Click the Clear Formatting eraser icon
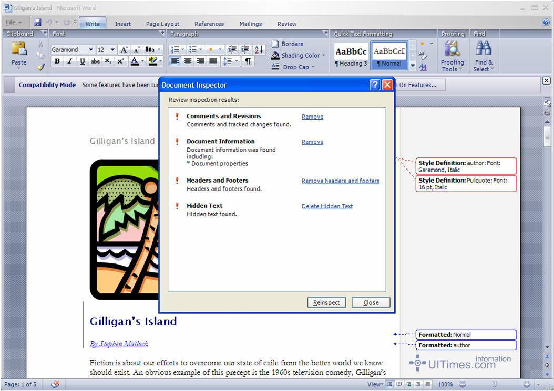Image resolution: width=554 pixels, height=391 pixels. [423, 55]
